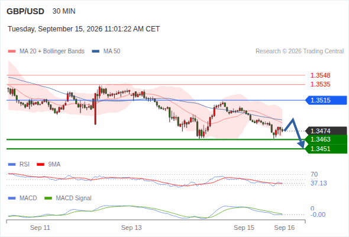Image resolution: width=349 pixels, height=237 pixels.
Task: Click the MACD blue legend swatch
Action: tap(12, 198)
